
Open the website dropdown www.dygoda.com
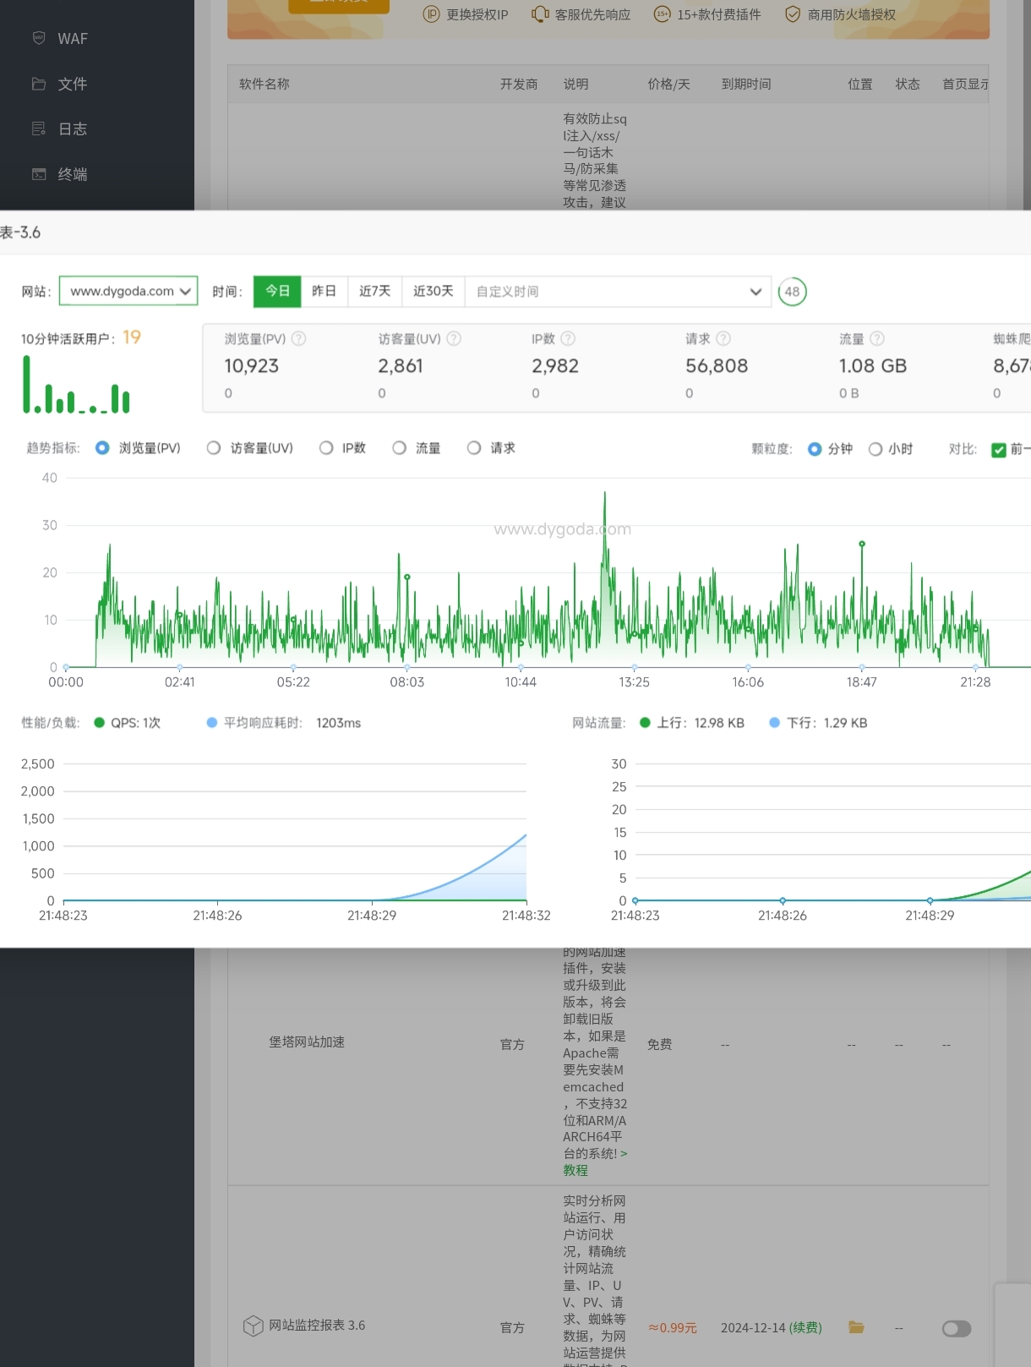(128, 292)
